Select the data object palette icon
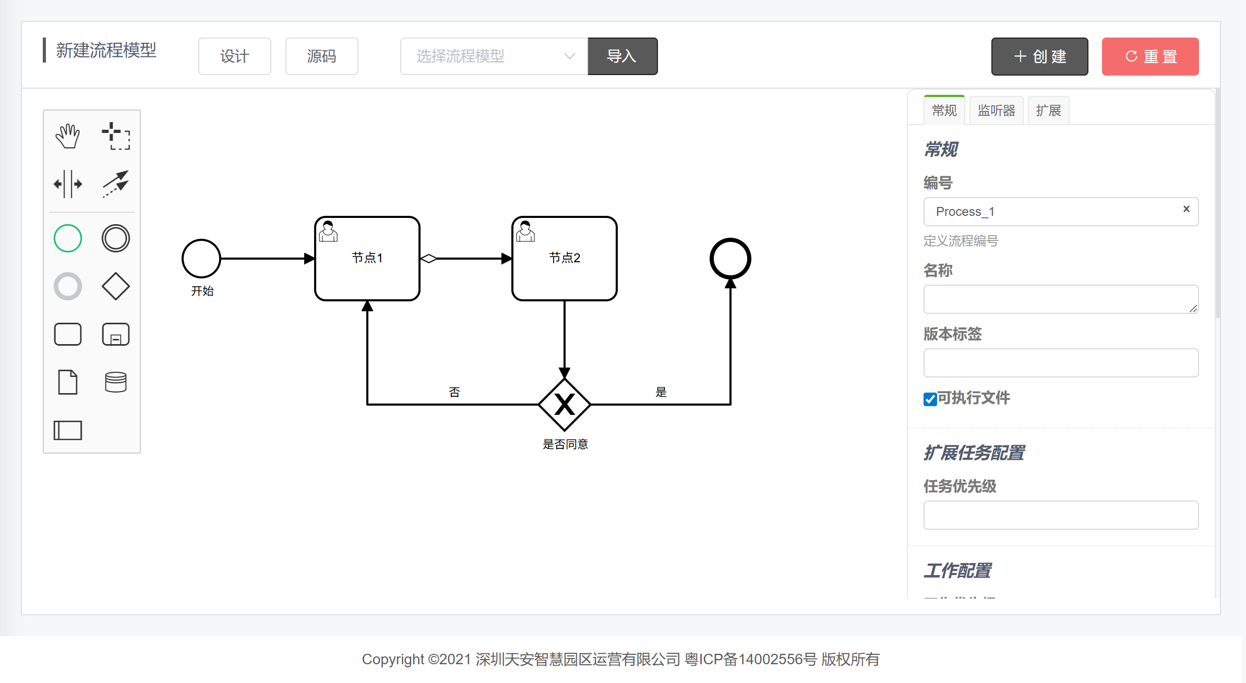Image resolution: width=1246 pixels, height=683 pixels. click(68, 382)
